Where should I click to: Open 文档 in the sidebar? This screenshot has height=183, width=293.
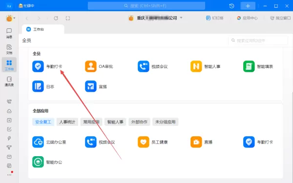click(9, 49)
